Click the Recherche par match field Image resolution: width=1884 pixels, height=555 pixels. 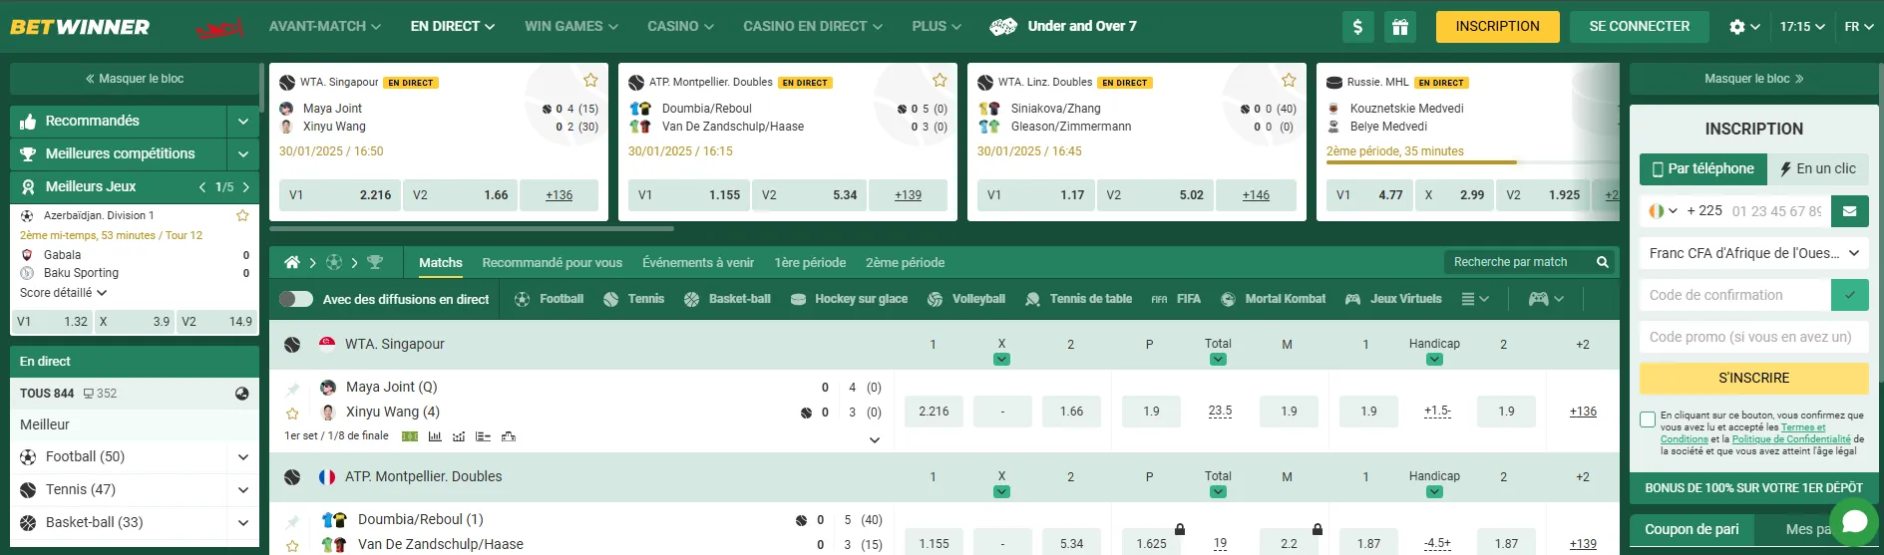click(1518, 262)
